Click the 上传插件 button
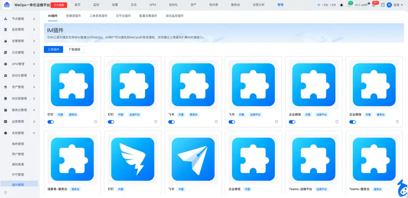The image size is (408, 198). (53, 50)
